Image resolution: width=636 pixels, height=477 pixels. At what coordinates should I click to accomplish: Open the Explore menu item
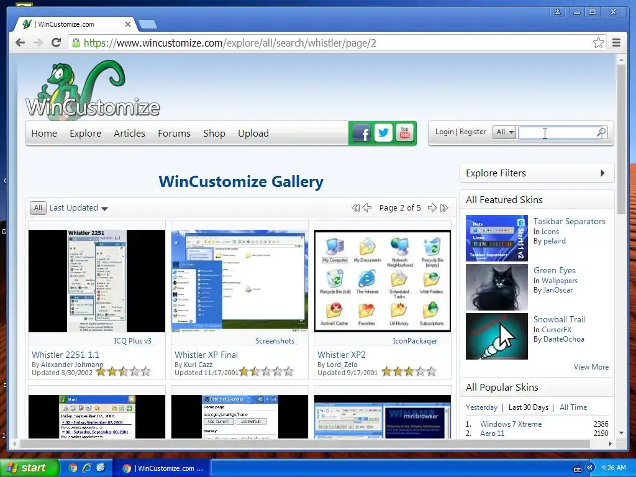pos(85,133)
